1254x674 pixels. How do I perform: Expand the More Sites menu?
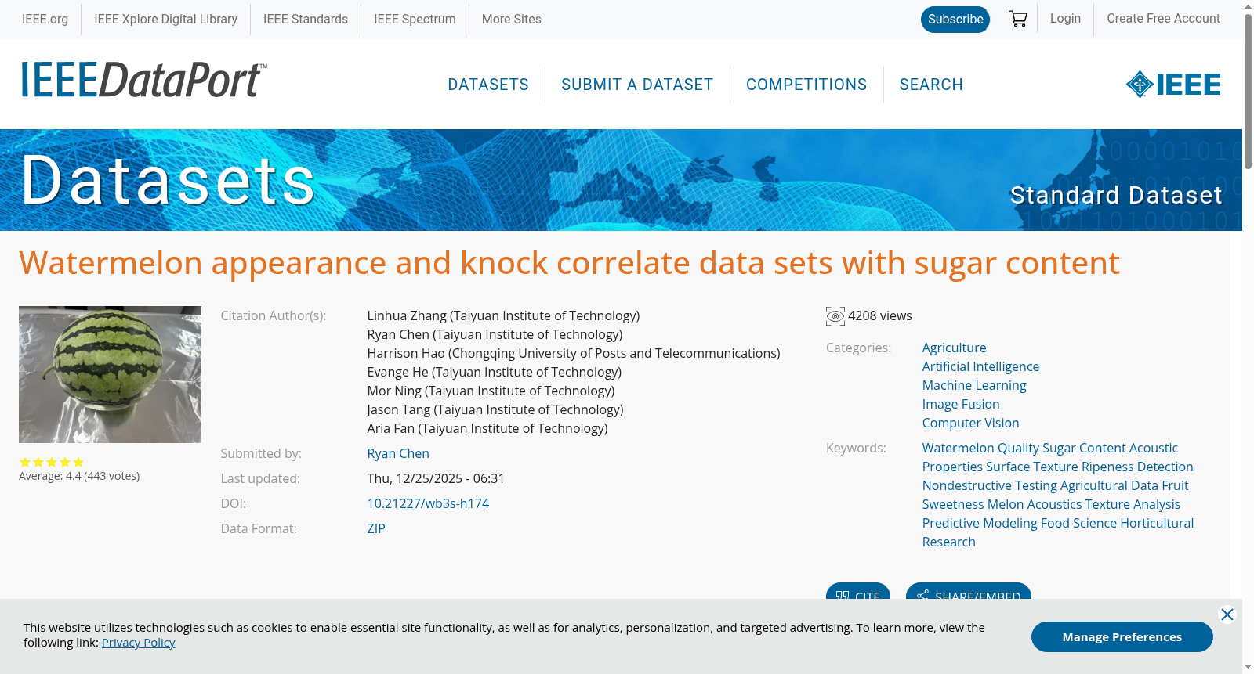click(512, 19)
